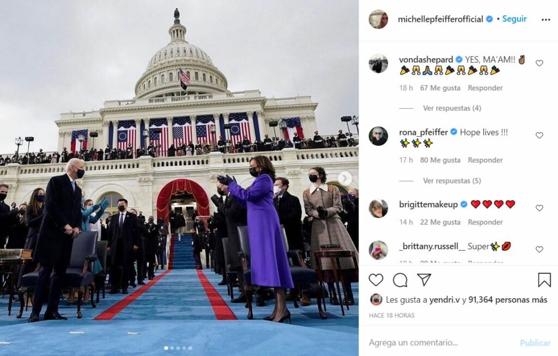The image size is (558, 356).
Task: Open michellepfeifferofficial profile avatar
Action: click(378, 19)
